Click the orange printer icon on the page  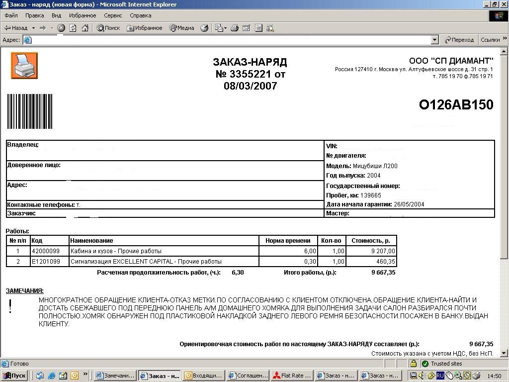tap(24, 66)
